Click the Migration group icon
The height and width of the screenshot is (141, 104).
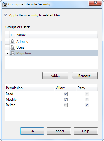click(13, 53)
